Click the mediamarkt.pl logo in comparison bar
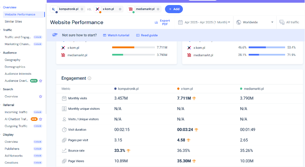This screenshot has height=167, width=305. [131, 9]
